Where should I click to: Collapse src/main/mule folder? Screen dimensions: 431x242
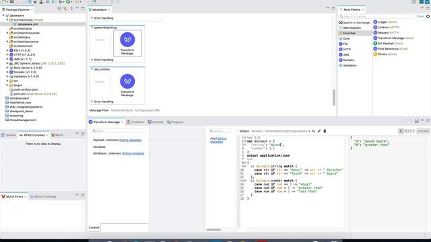7,19
